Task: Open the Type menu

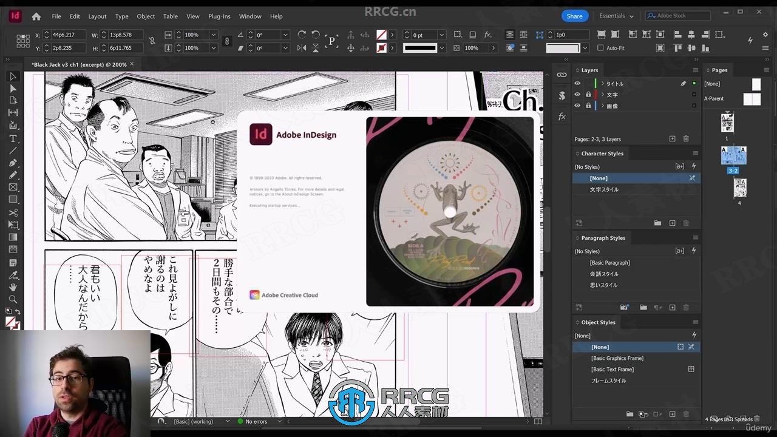Action: 122,16
